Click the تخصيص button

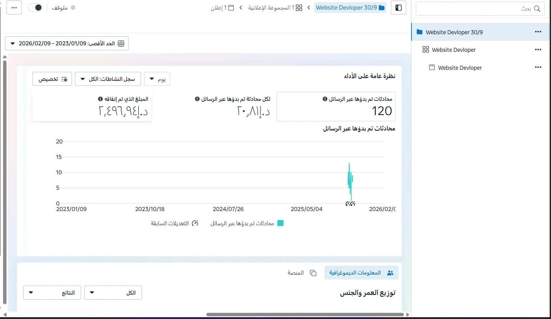[x=52, y=79]
